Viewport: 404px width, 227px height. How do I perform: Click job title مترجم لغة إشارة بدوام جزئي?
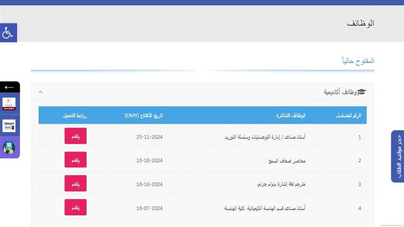pos(281,184)
